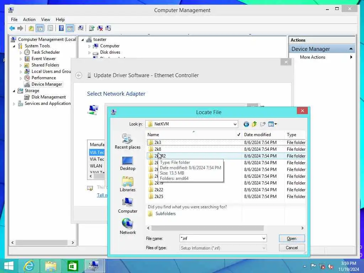The height and width of the screenshot is (273, 364).
Task: Click horizontal scrollbar in Locate File list
Action: [207, 228]
